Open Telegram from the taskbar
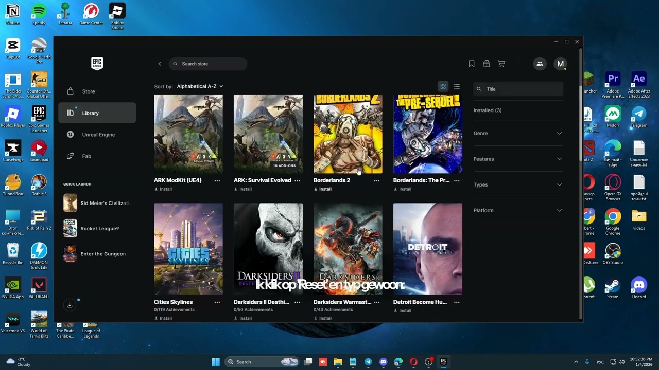 point(368,362)
